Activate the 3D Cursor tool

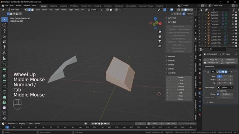[4, 25]
